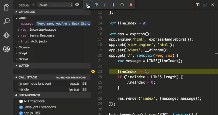Click the Step Over debug icon

tap(96, 5)
